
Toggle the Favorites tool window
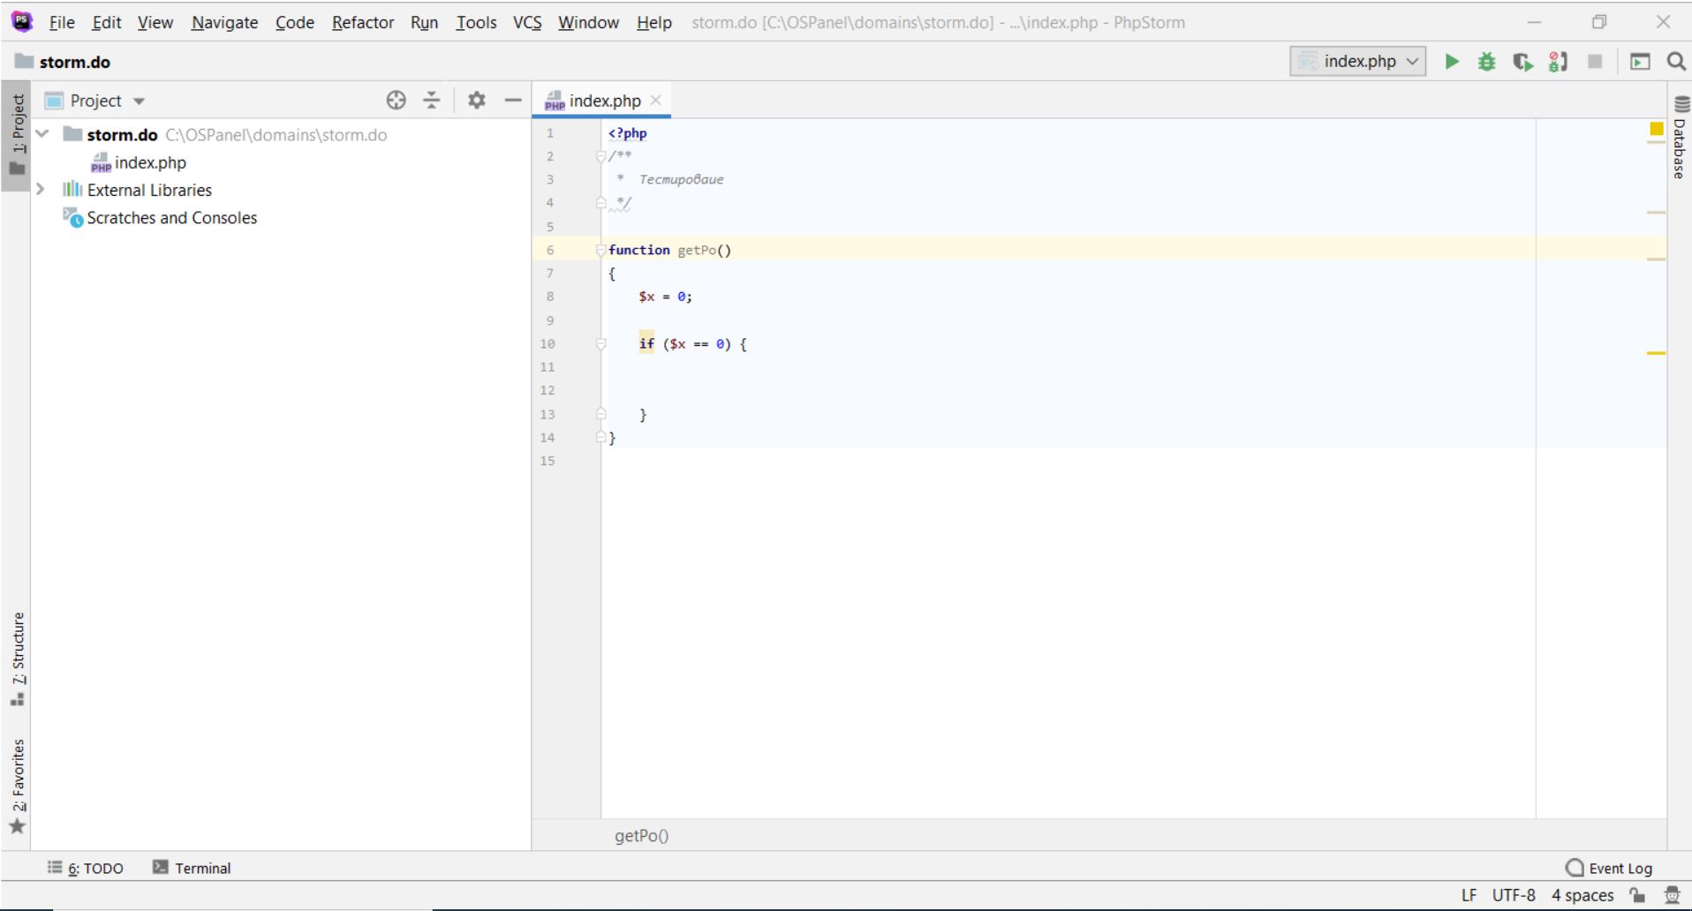point(17,787)
